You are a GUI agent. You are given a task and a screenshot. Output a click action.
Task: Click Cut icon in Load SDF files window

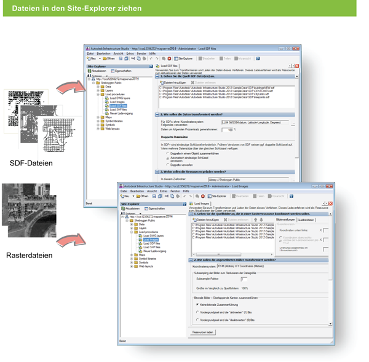(133, 58)
